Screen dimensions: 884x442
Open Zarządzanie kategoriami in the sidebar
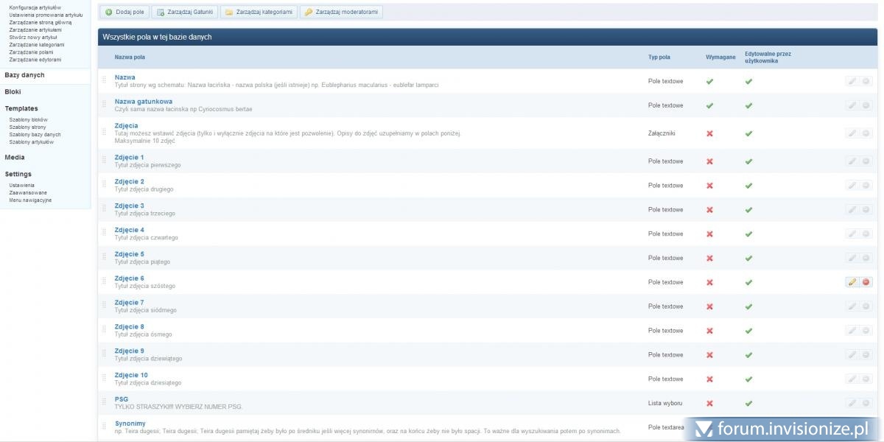(36, 44)
